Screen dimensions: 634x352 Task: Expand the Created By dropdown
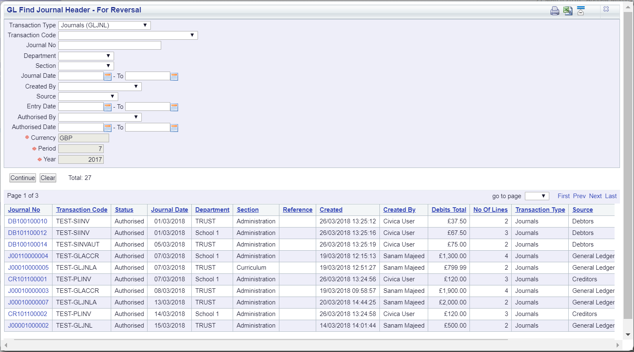[100, 86]
